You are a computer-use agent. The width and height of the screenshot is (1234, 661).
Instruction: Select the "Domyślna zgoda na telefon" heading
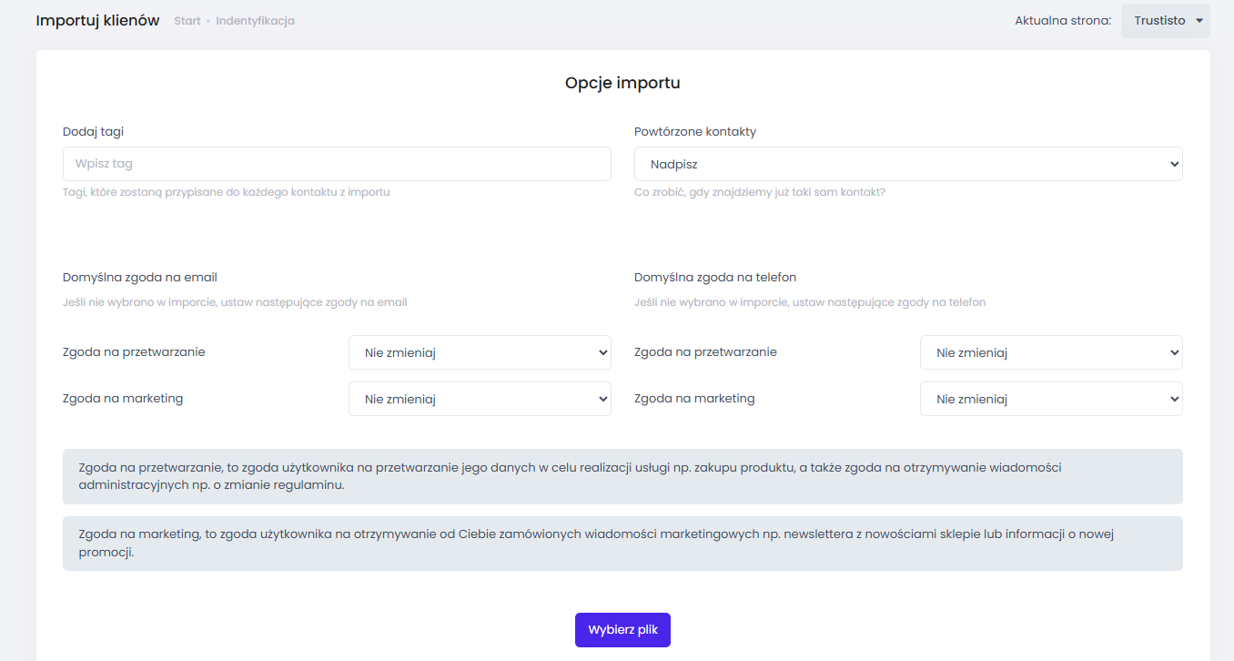point(715,277)
